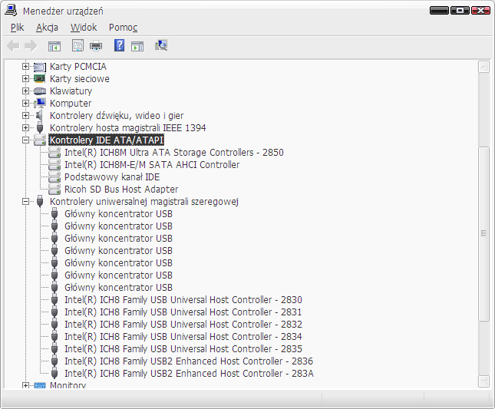Screen dimensions: 495x409
Task: Click the SATA AHCI Controller device icon
Action: [54, 165]
